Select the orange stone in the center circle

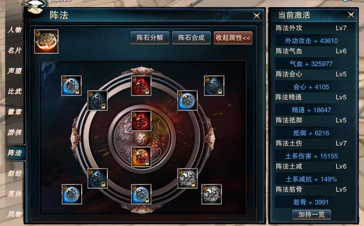coord(141,157)
